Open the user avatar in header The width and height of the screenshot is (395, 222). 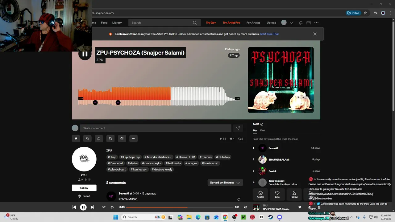tap(284, 23)
